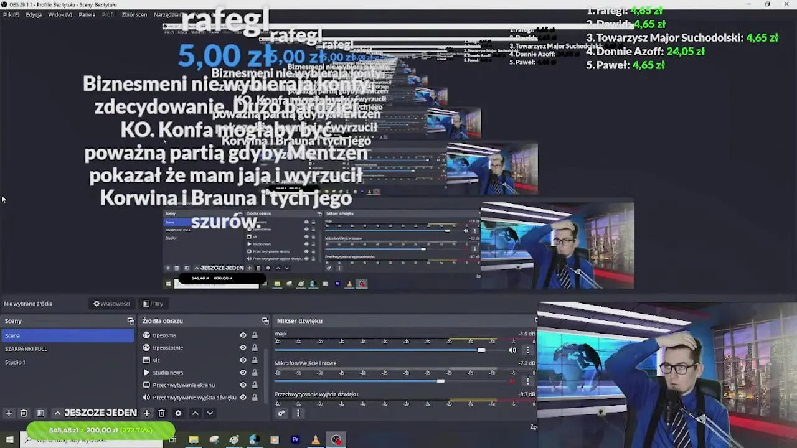This screenshot has width=797, height=448.
Task: Open scene filters icon in the Sceny toolbar
Action: [40, 413]
